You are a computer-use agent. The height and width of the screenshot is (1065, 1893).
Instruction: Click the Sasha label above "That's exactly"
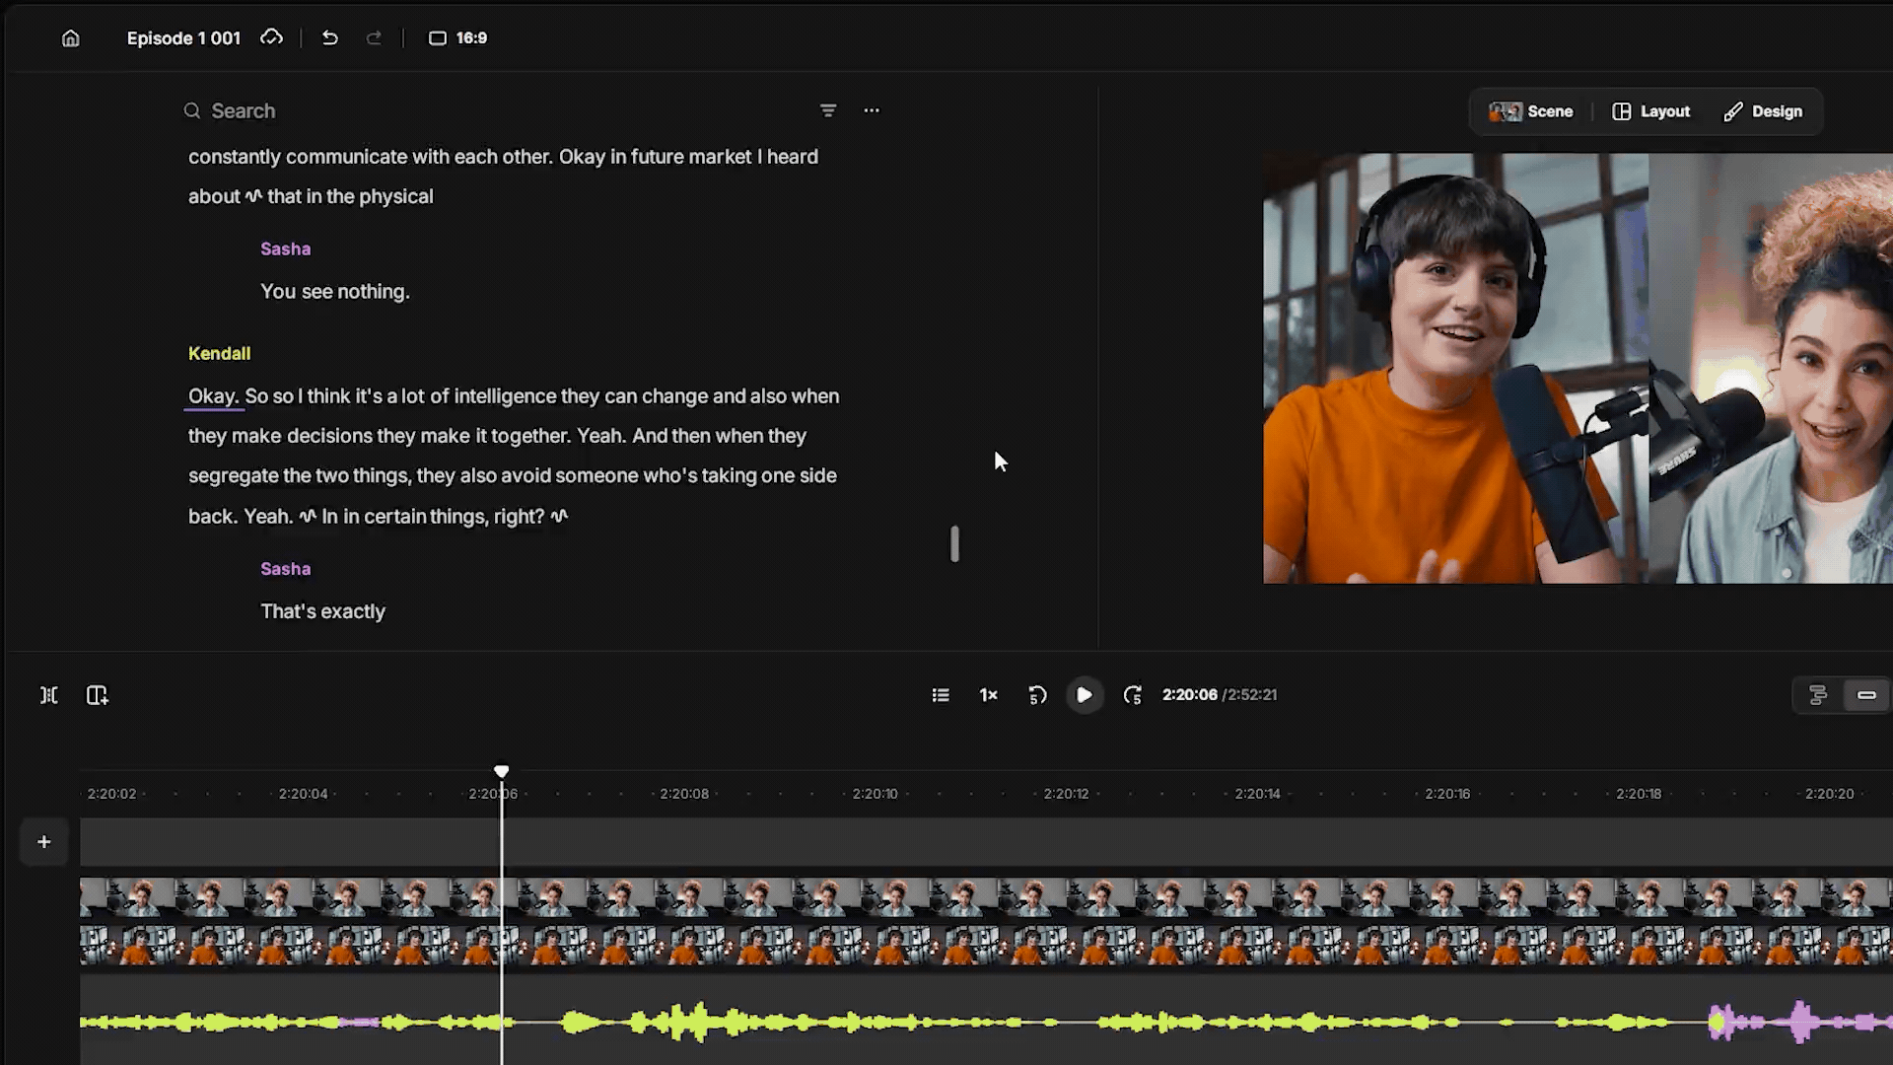pyautogui.click(x=286, y=569)
